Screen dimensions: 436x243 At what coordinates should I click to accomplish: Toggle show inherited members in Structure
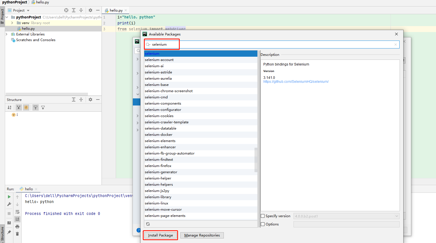click(18, 107)
